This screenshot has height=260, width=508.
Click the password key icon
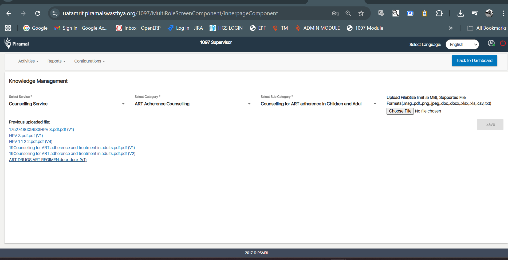(335, 13)
